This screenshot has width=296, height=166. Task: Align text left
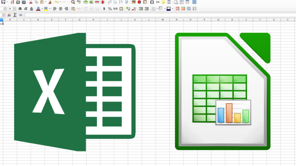click(x=55, y=9)
